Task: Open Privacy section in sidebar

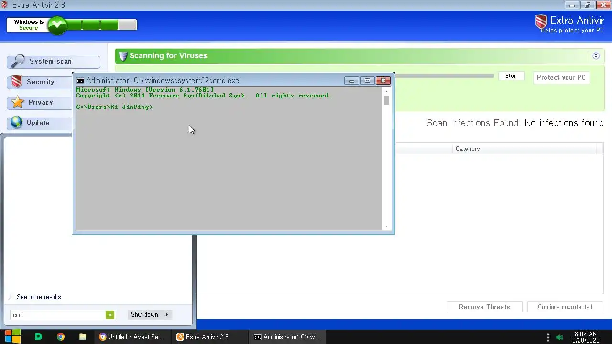Action: [41, 103]
